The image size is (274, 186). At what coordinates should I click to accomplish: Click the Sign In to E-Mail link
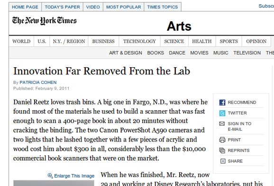coord(239,126)
